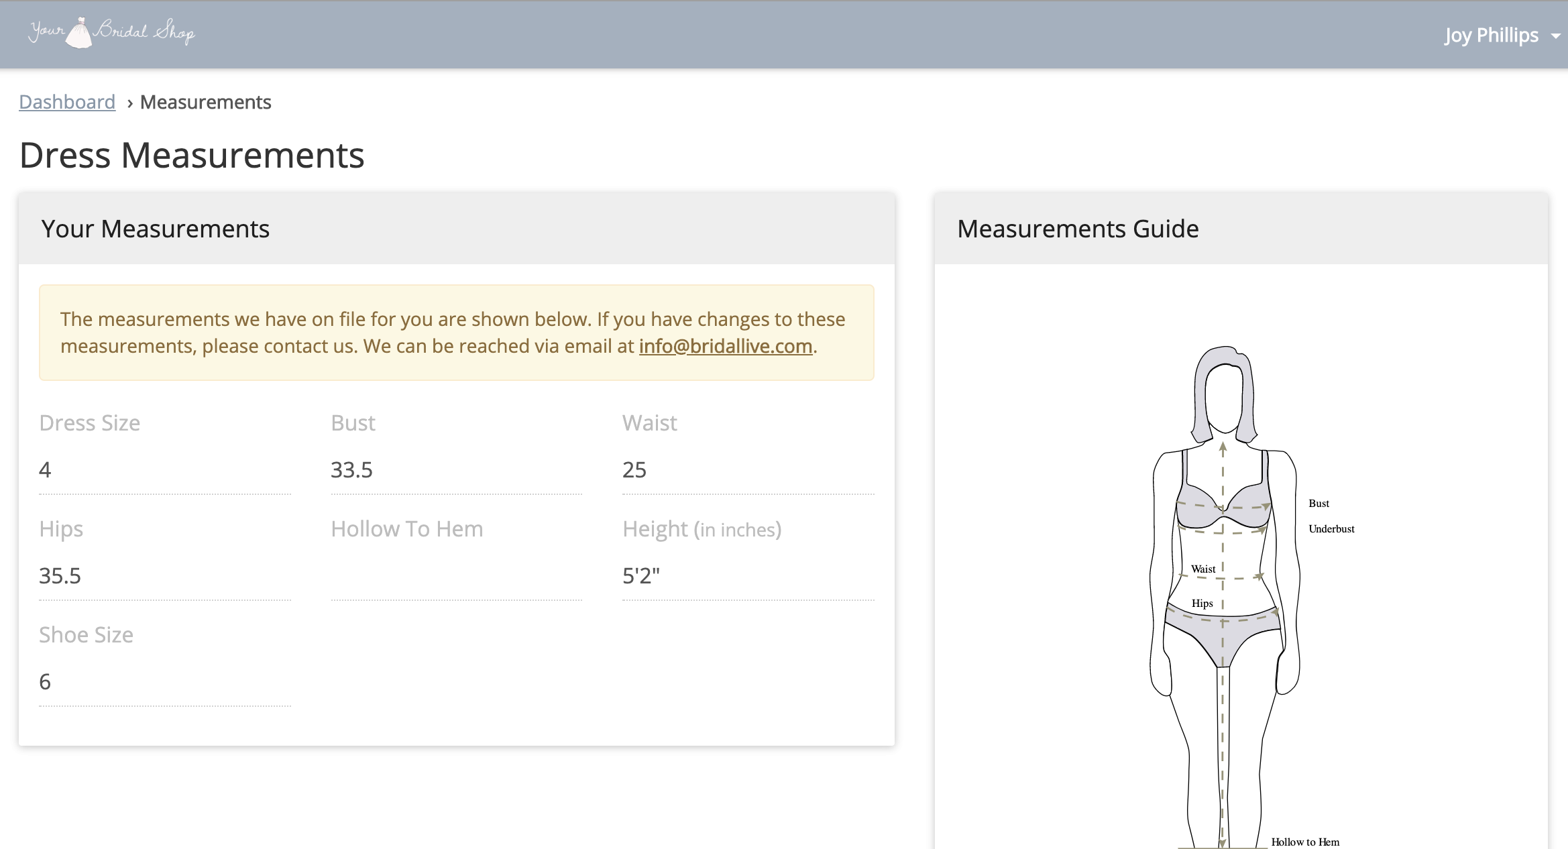Click the Dress Measurements page heading

click(x=192, y=156)
